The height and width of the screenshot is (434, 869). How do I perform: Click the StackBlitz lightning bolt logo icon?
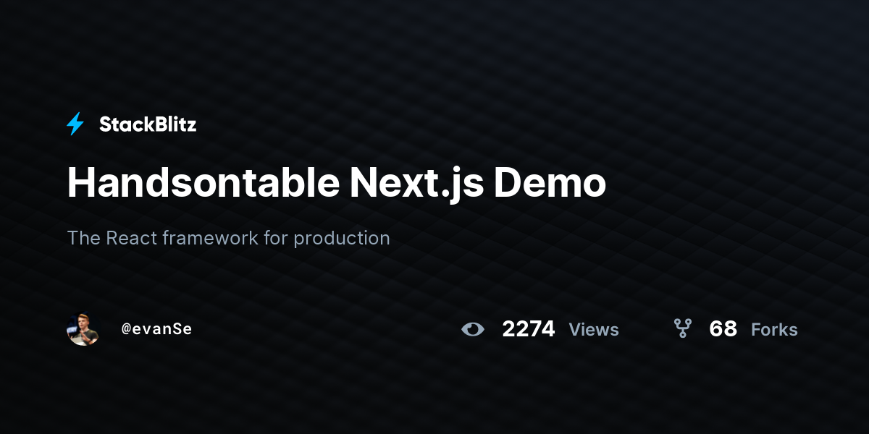75,124
